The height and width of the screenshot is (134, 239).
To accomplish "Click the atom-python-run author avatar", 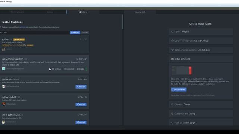I will pos(4,122).
